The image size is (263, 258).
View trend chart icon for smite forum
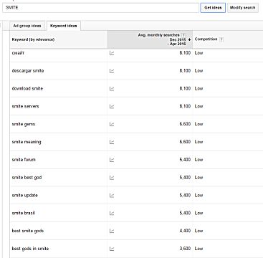click(x=112, y=160)
